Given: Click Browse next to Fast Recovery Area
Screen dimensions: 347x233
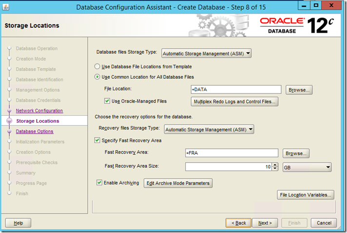Looking at the screenshot, I should tap(296, 153).
